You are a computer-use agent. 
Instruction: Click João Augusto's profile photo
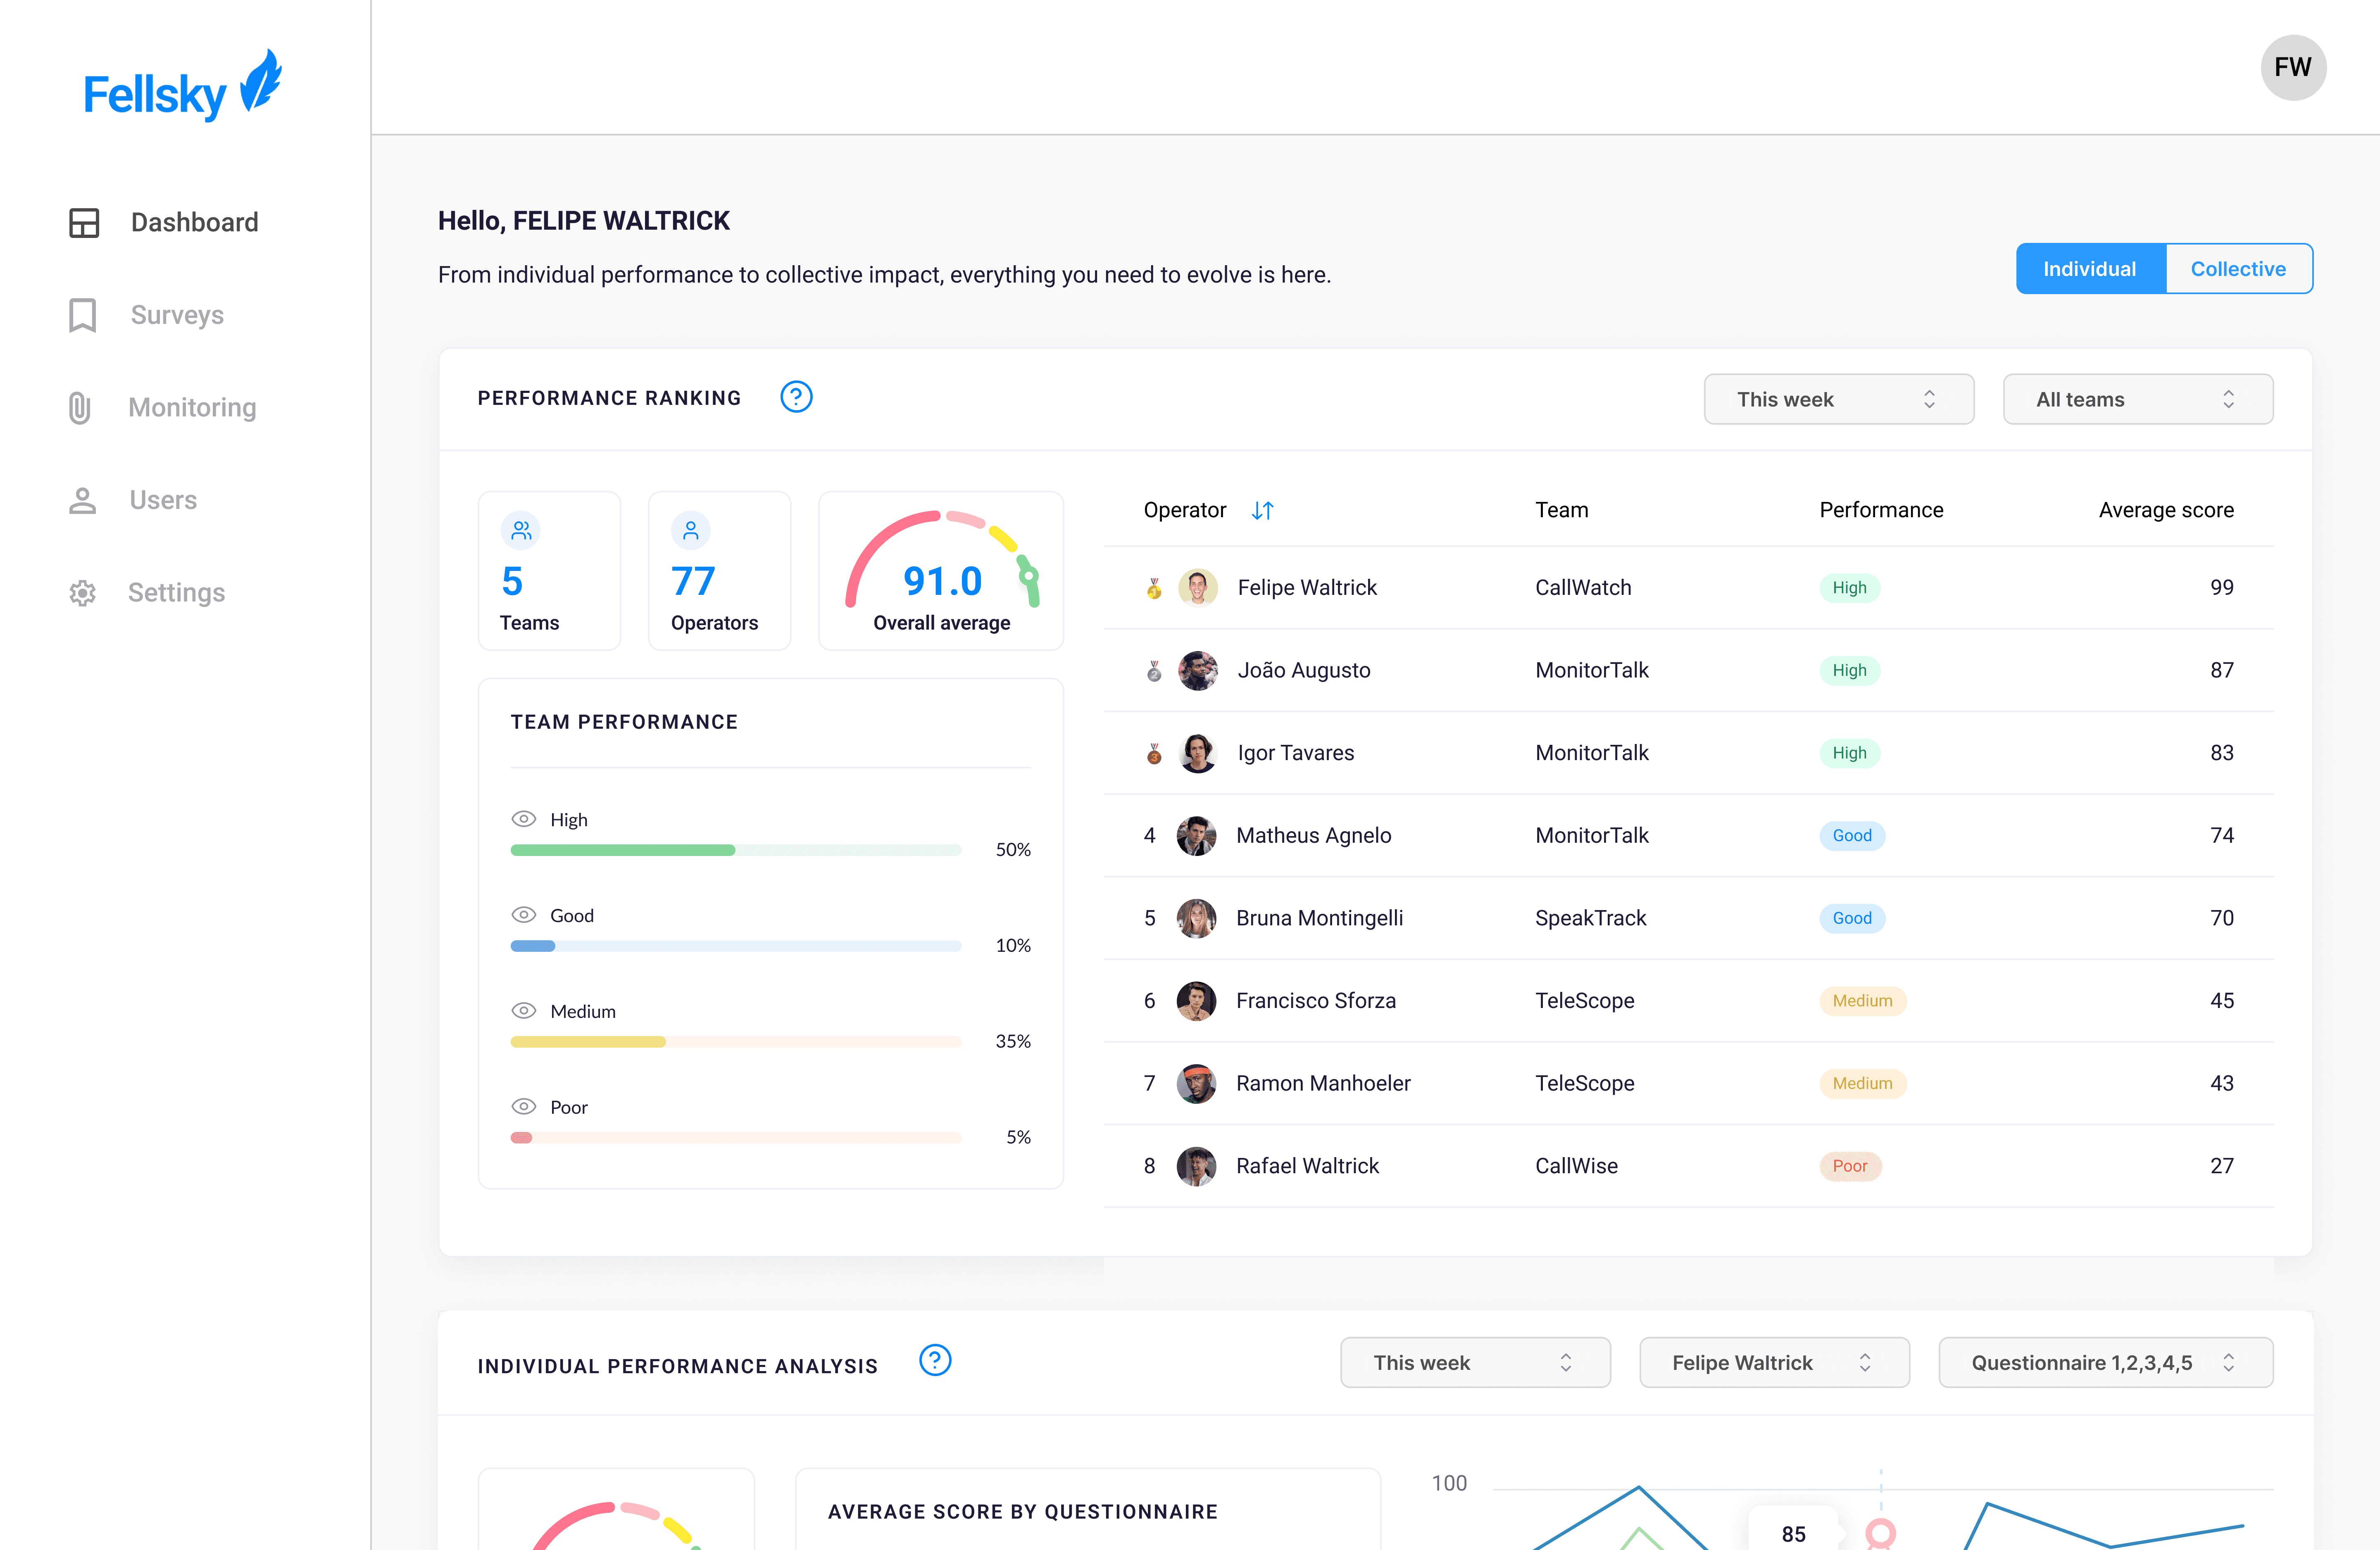click(1197, 670)
